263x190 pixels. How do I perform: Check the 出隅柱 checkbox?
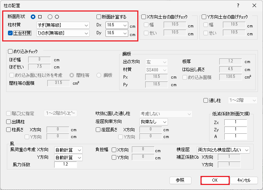click(x=9, y=122)
